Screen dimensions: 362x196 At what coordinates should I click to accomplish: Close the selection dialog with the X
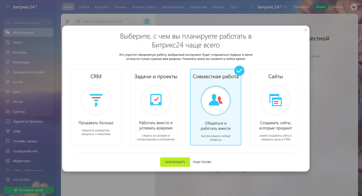305,30
